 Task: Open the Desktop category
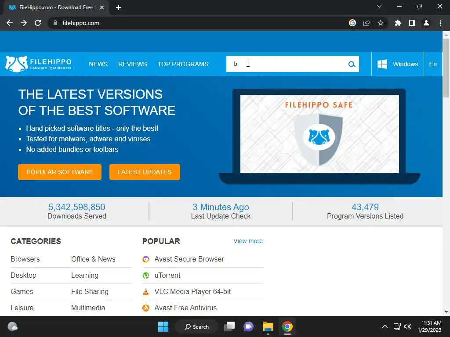pos(24,276)
